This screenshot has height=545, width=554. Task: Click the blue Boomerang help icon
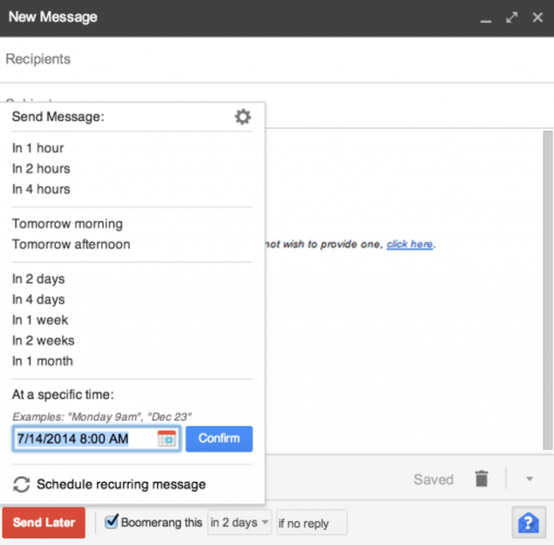point(528,522)
